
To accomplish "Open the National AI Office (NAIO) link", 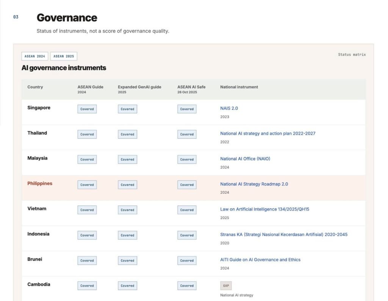I will (245, 159).
